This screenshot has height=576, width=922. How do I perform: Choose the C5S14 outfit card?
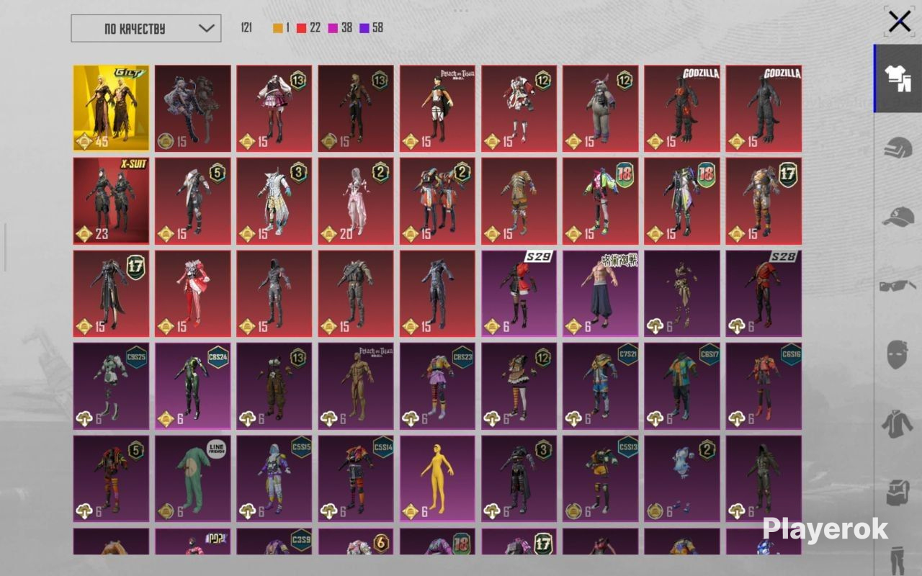point(356,478)
